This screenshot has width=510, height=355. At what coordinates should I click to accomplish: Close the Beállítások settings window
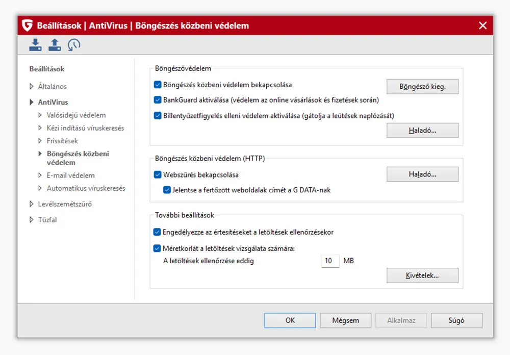click(x=482, y=26)
